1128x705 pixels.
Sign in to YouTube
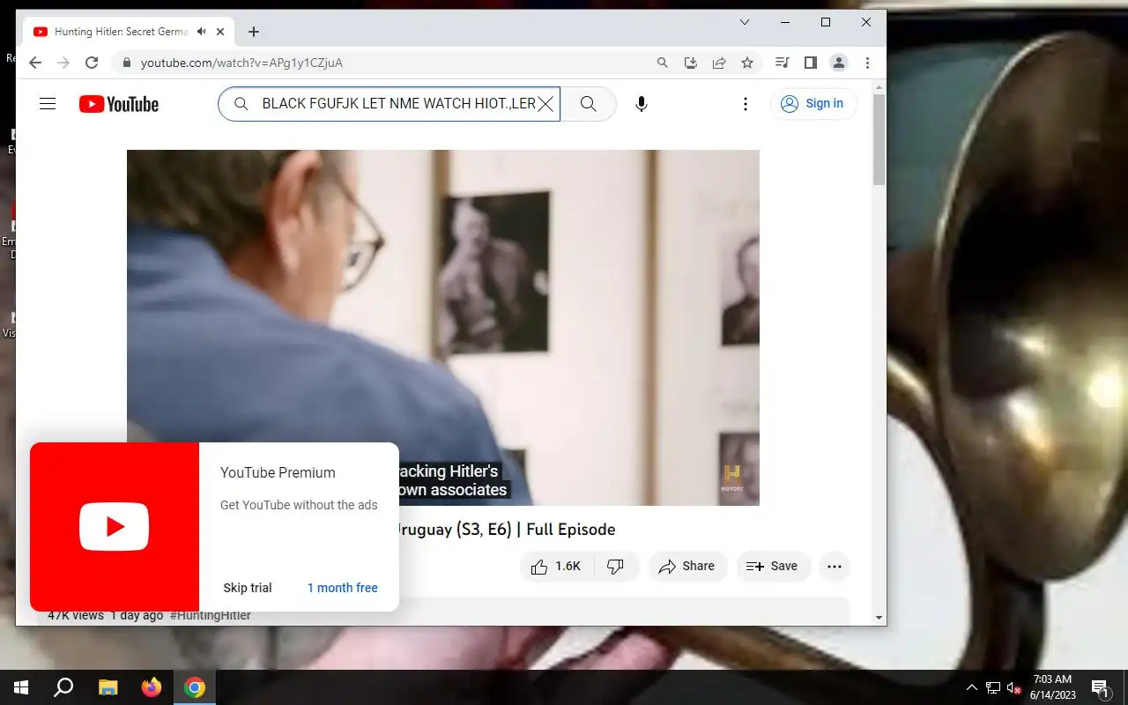pyautogui.click(x=813, y=104)
